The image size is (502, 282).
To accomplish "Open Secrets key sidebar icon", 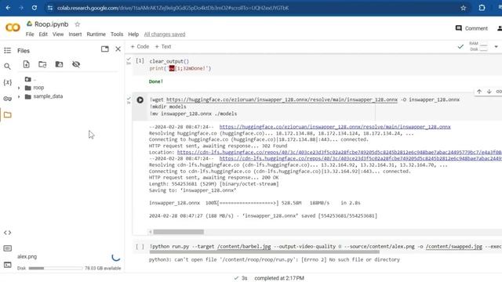I will tap(7, 99).
